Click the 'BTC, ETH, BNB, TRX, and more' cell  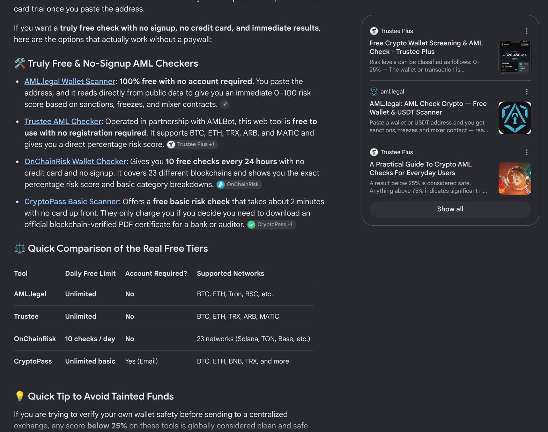coord(243,361)
